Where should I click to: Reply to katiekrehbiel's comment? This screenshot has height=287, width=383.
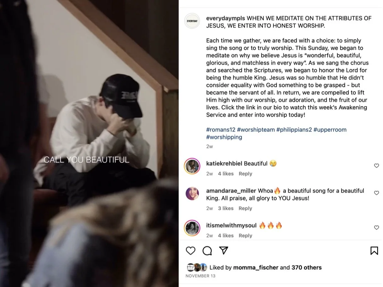245,174
